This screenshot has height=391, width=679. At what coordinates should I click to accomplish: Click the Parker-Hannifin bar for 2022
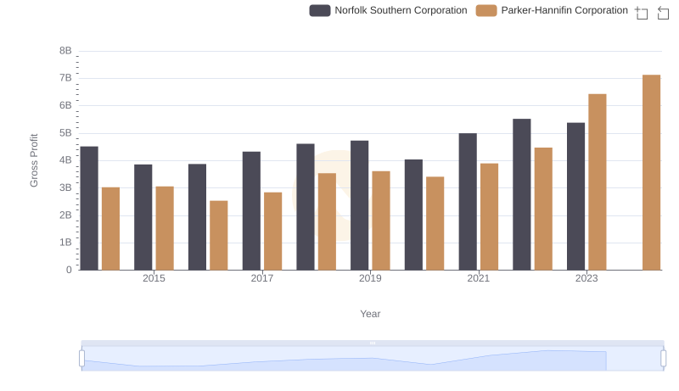pyautogui.click(x=543, y=209)
